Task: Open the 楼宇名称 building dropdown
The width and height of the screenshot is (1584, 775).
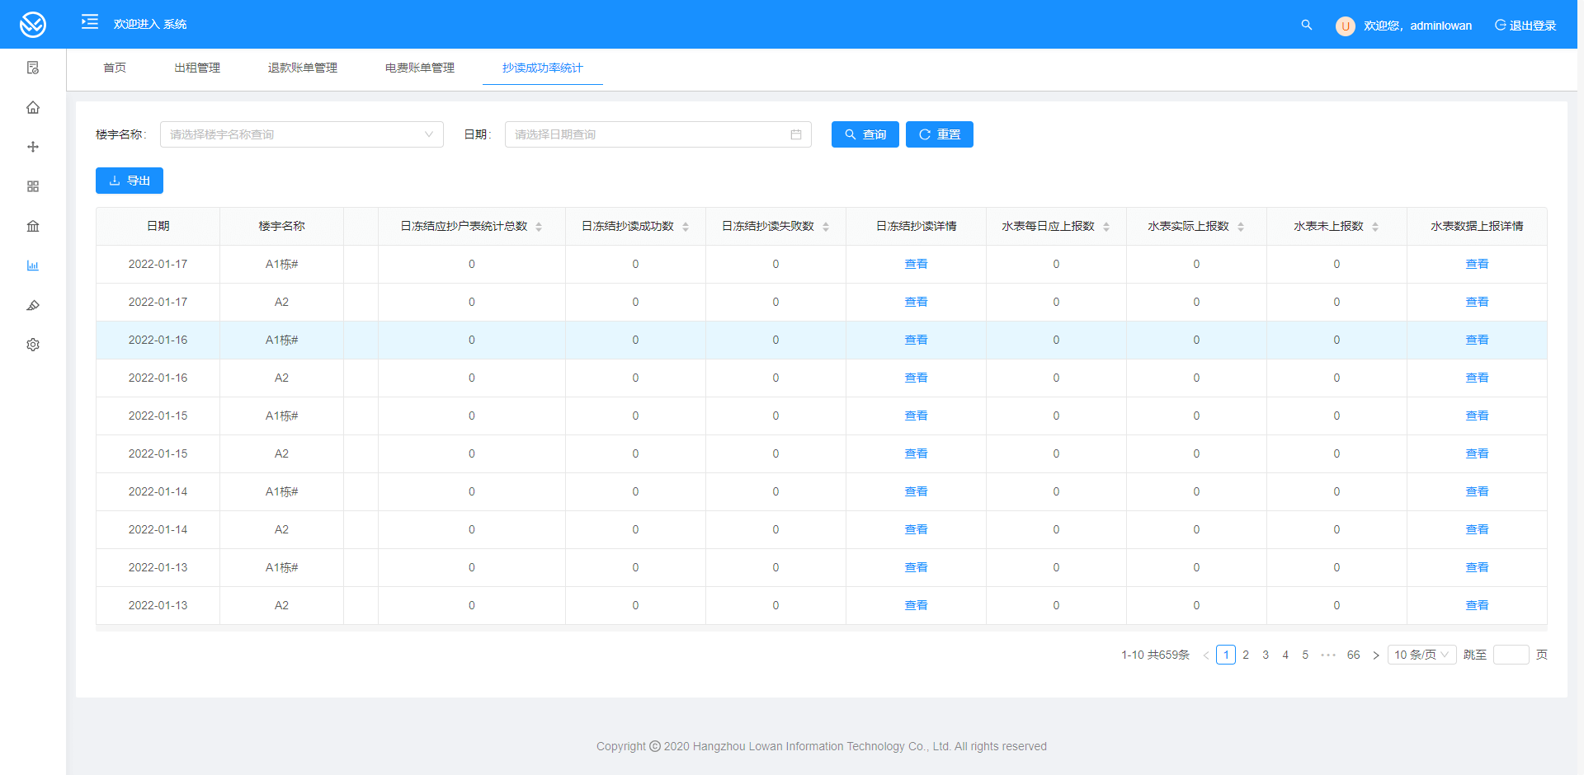Action: (x=302, y=134)
